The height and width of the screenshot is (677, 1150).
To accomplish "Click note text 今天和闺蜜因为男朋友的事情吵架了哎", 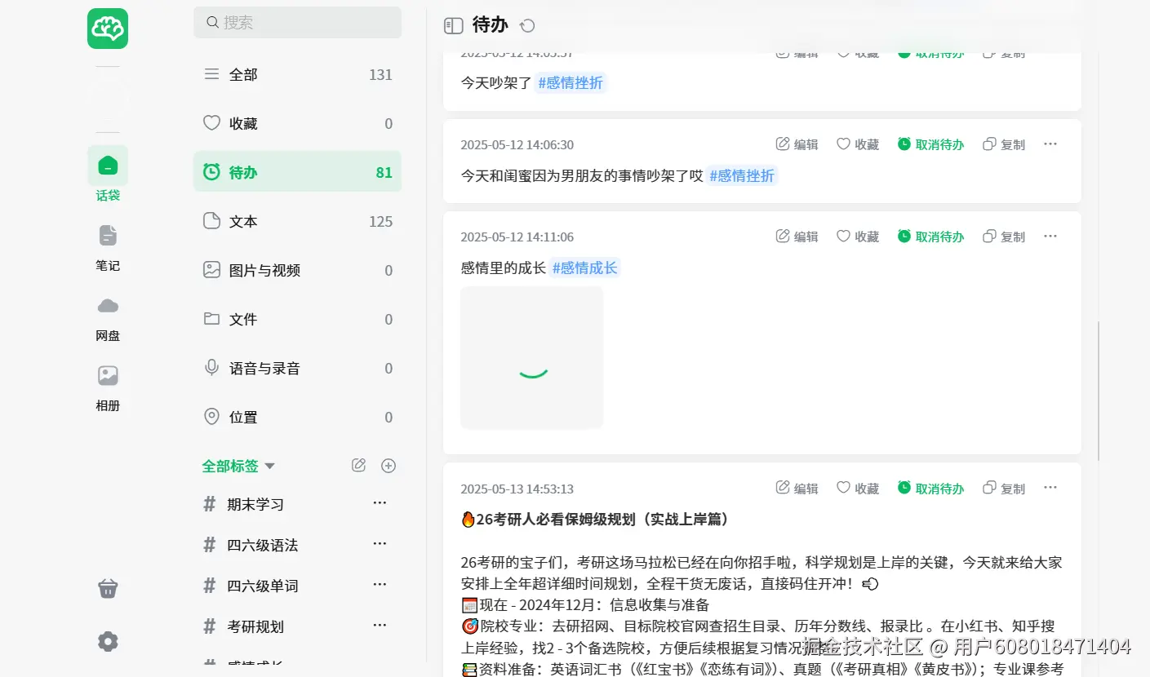I will coord(582,175).
